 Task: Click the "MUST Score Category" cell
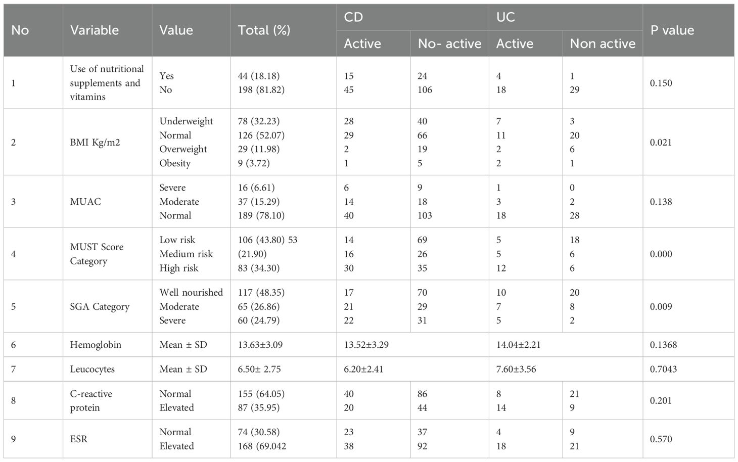[97, 254]
